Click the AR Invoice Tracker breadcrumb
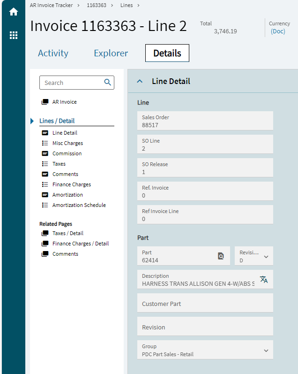 point(51,5)
